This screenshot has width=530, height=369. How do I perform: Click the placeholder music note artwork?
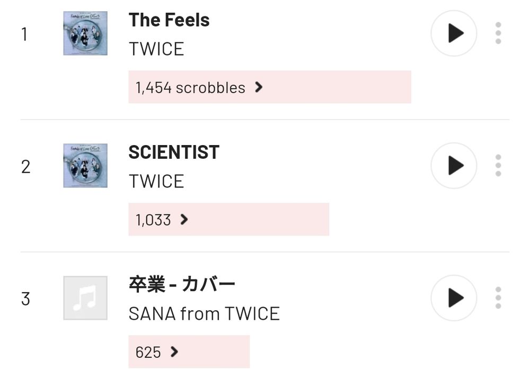[x=85, y=298]
